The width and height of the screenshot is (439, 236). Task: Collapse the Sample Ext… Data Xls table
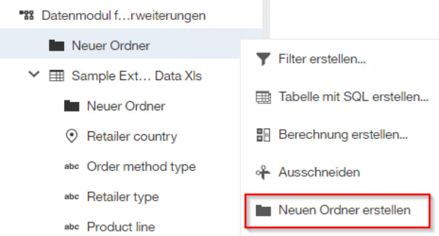(x=34, y=74)
